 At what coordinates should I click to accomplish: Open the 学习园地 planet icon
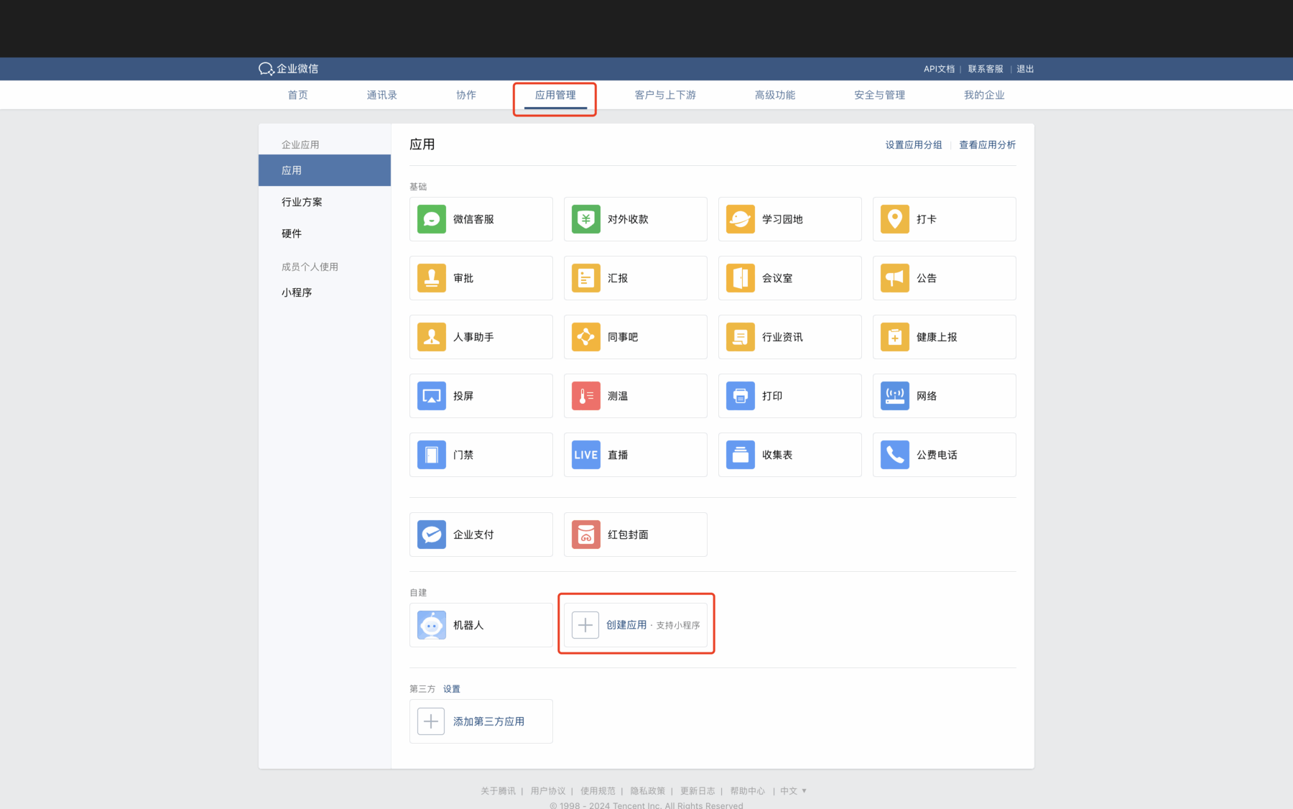coord(741,219)
